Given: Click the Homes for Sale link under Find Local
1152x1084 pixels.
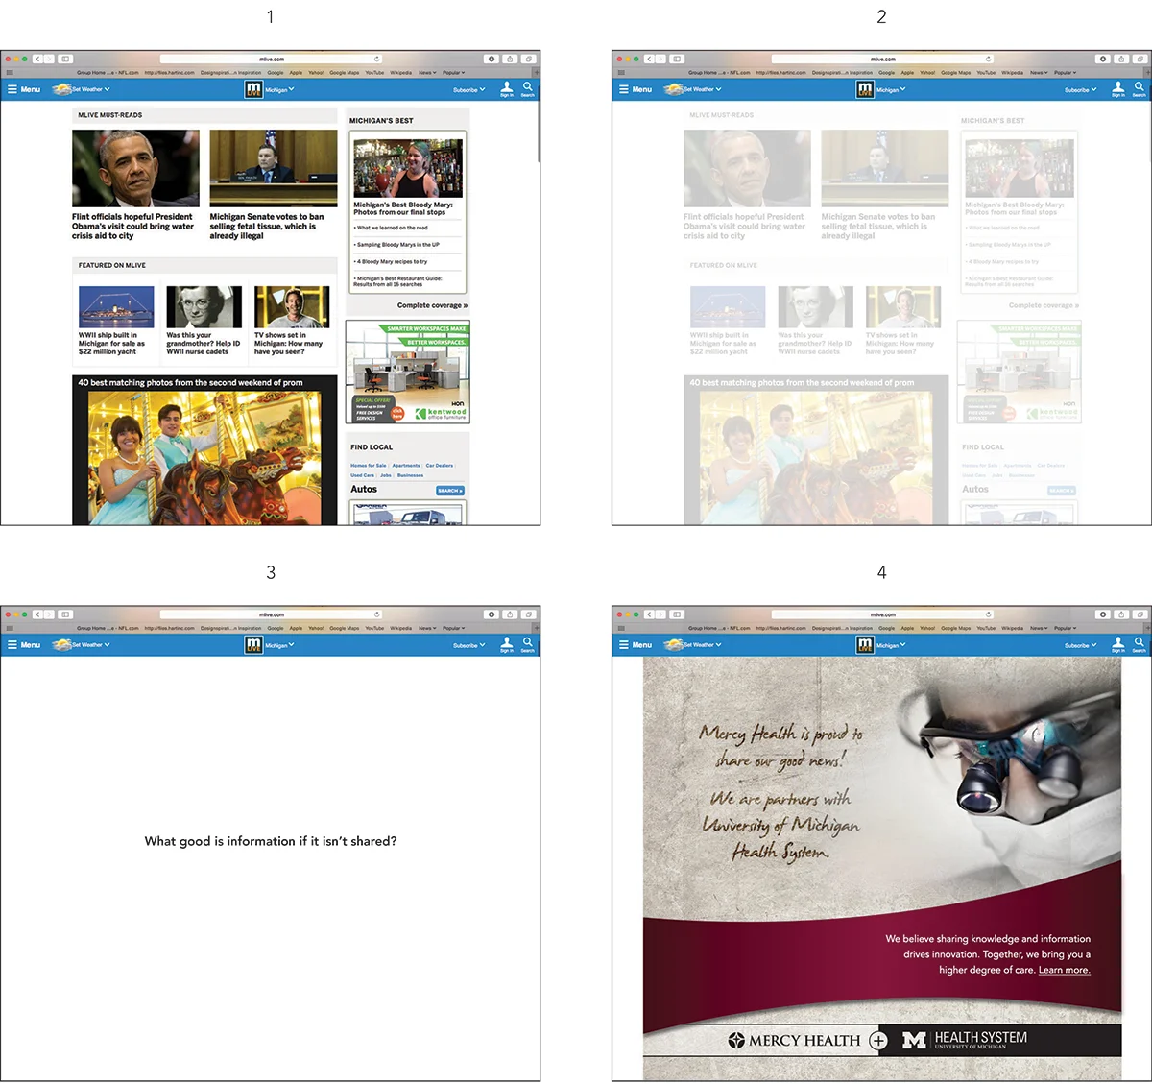Looking at the screenshot, I should click(369, 466).
